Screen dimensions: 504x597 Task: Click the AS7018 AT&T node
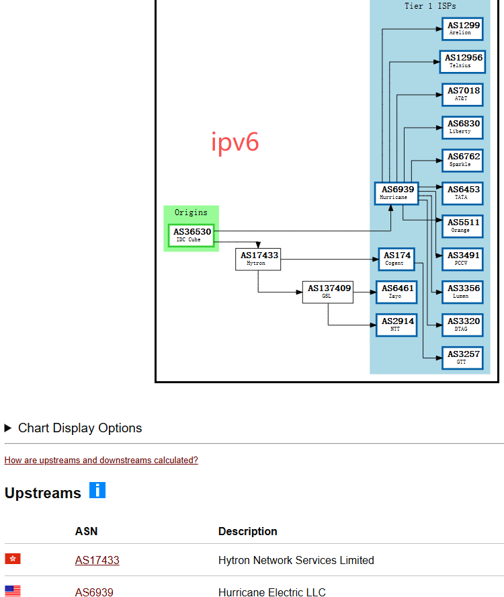[463, 95]
